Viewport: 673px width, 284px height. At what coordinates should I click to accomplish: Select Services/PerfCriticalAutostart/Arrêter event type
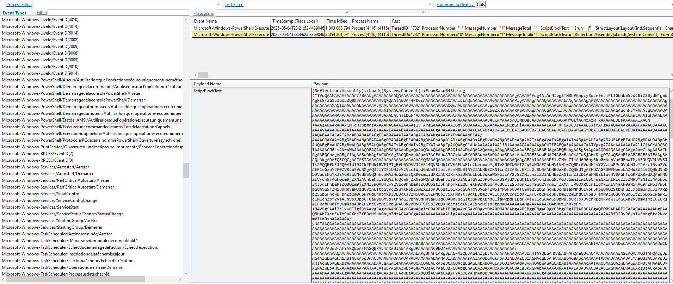pos(55,180)
